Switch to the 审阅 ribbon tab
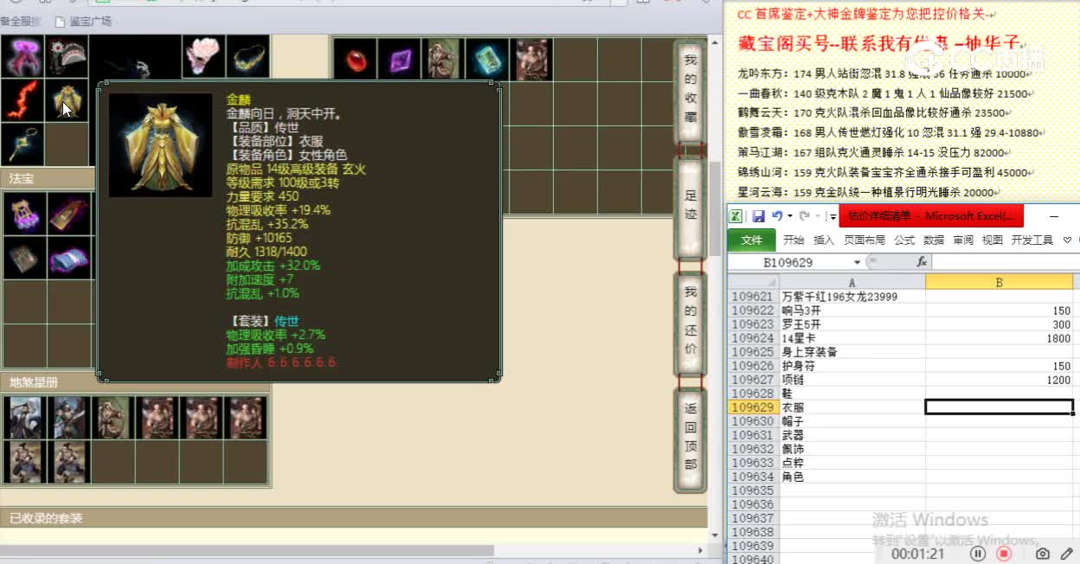1080x564 pixels. click(x=963, y=240)
